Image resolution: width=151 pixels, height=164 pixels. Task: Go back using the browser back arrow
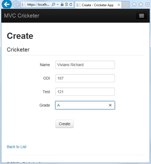click(x=6, y=4)
